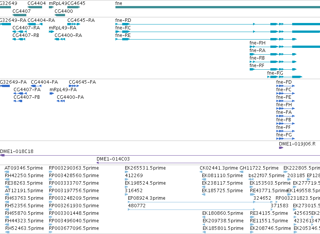Image resolution: width=320 pixels, height=234 pixels.
Task: Click the fne-PD protein label
Action: coord(284,82)
